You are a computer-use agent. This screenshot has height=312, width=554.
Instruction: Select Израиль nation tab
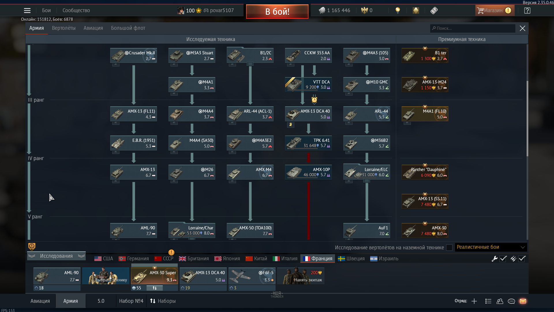click(384, 259)
